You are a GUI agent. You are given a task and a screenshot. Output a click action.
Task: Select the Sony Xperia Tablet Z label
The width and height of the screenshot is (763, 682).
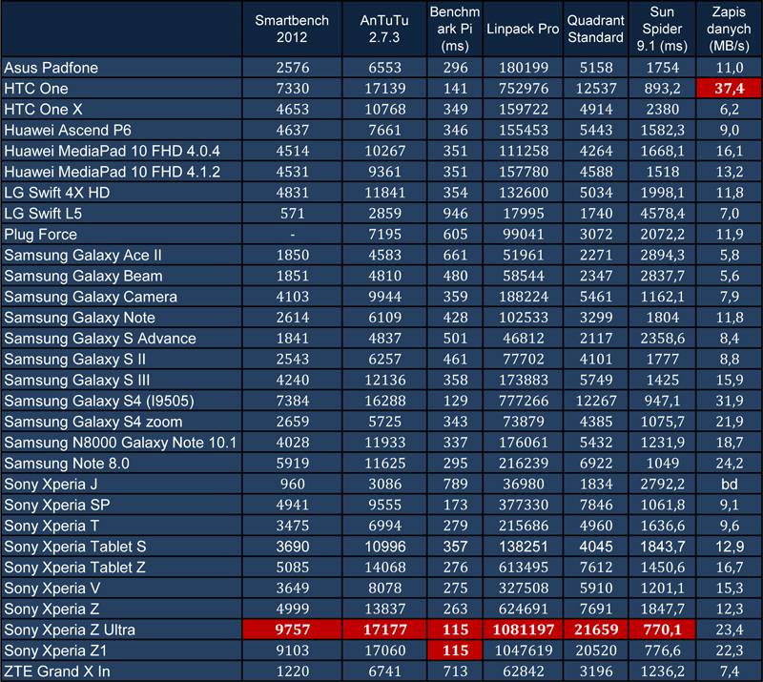(74, 568)
